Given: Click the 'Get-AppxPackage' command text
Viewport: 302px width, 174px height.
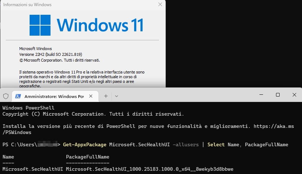Looking at the screenshot, I should (84, 144).
